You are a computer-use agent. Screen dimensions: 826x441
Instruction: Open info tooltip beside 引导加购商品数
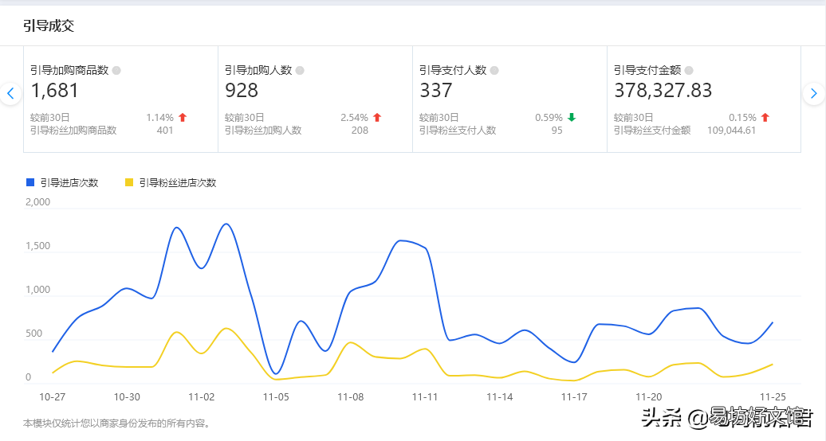pos(116,71)
